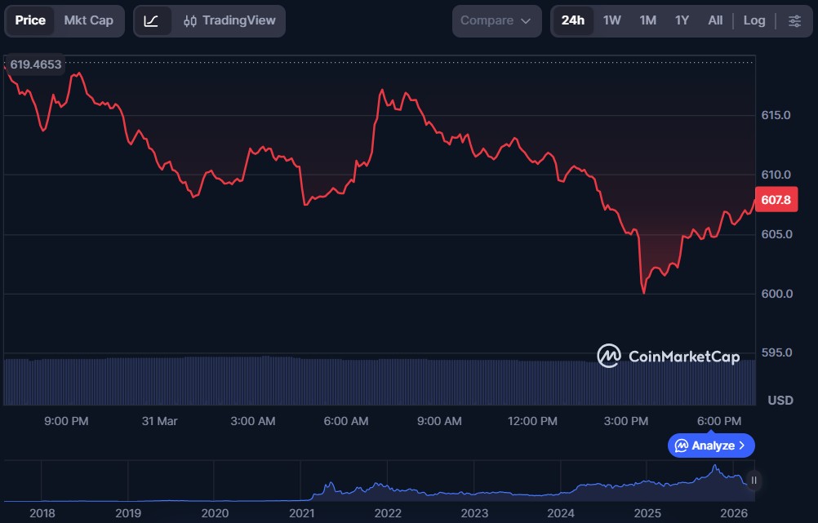Open chart settings sliders icon

tap(794, 20)
